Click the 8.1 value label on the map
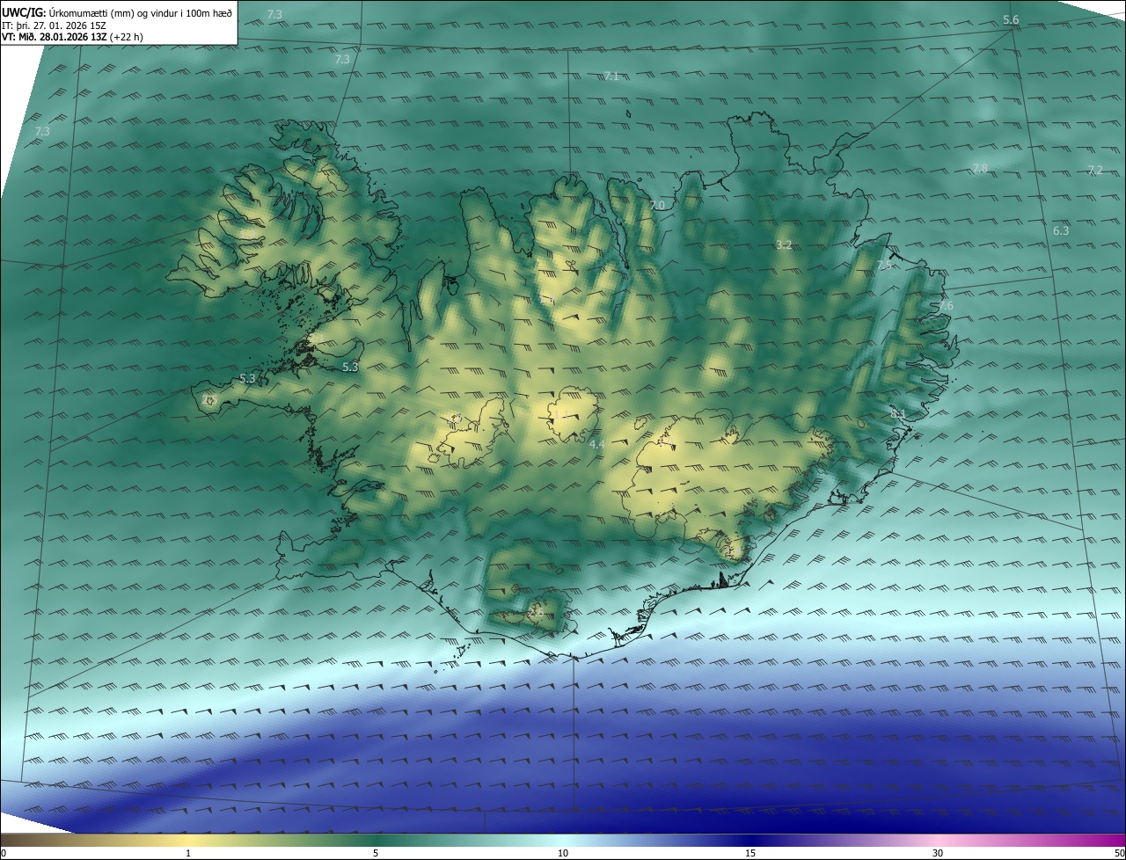 tap(898, 413)
